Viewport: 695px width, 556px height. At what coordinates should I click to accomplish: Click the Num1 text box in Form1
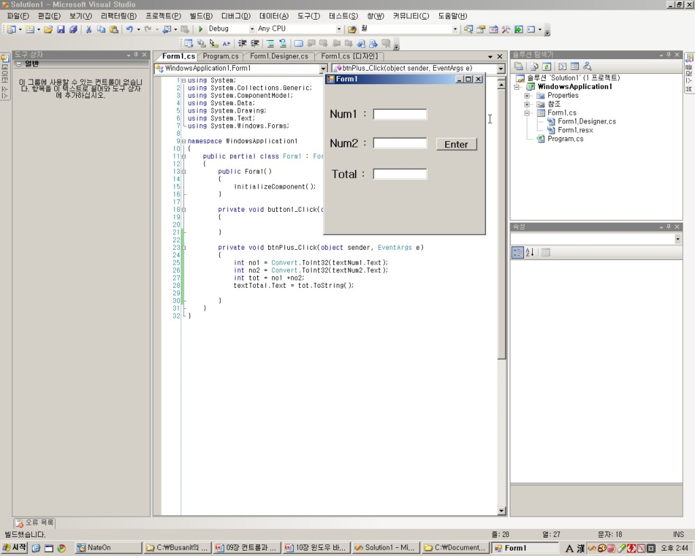tap(400, 114)
